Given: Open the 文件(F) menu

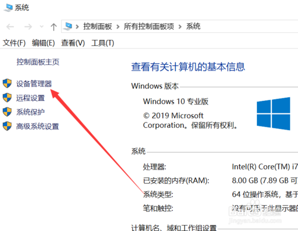Looking at the screenshot, I should [x=14, y=43].
